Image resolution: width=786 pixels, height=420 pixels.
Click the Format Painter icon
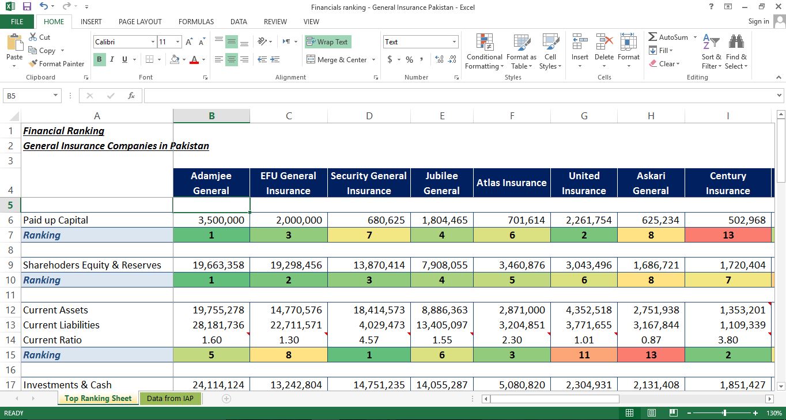coord(33,64)
